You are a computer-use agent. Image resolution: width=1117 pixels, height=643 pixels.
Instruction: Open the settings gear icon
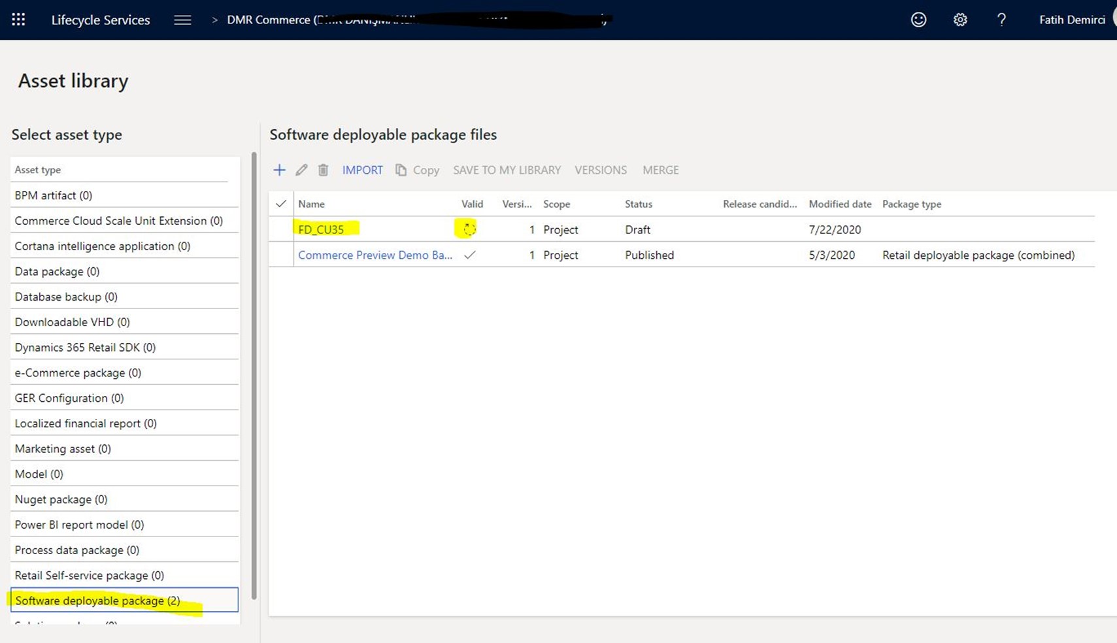[959, 20]
